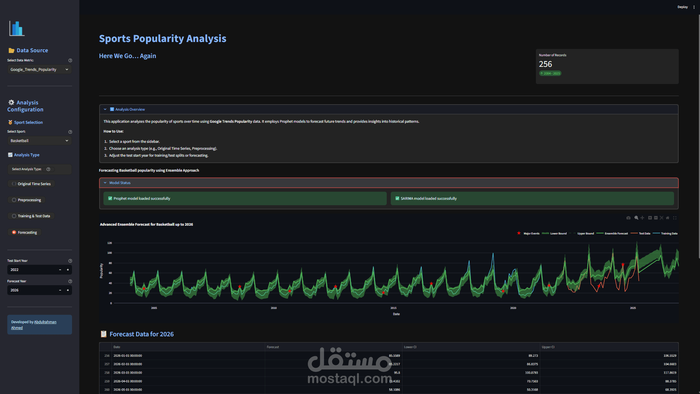Click the info icon in Analysis Overview header
700x394 pixels.
pyautogui.click(x=112, y=109)
